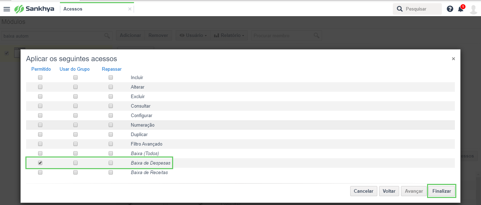481x205 pixels.
Task: Click the Voltar button
Action: tap(389, 191)
